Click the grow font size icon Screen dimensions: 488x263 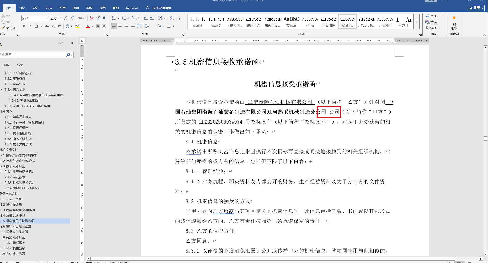click(x=66, y=18)
